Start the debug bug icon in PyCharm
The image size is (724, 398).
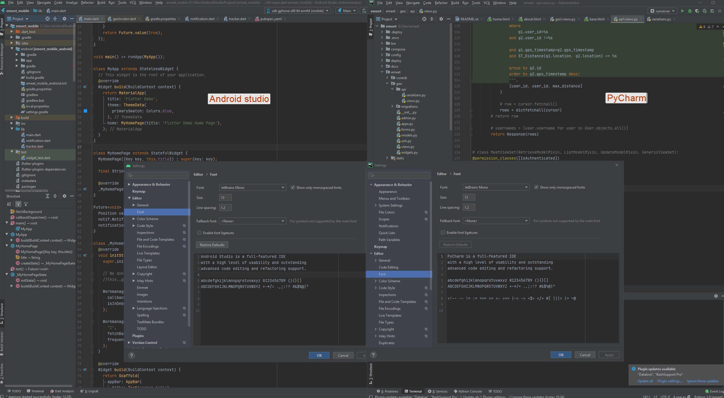[690, 11]
